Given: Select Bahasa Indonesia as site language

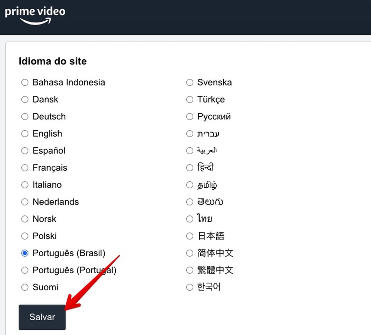Looking at the screenshot, I should pos(25,82).
